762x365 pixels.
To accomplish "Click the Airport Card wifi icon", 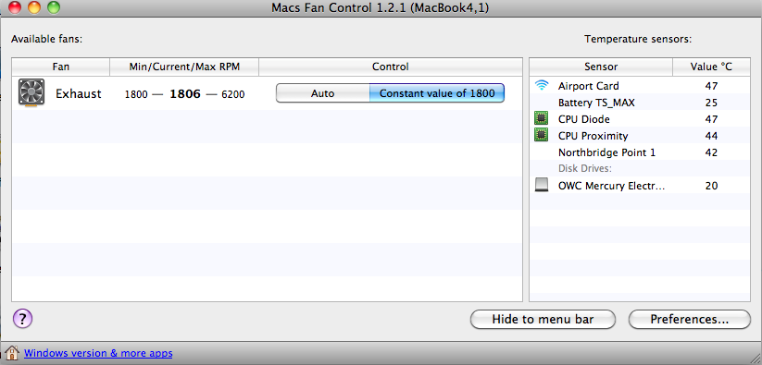I will click(x=542, y=86).
